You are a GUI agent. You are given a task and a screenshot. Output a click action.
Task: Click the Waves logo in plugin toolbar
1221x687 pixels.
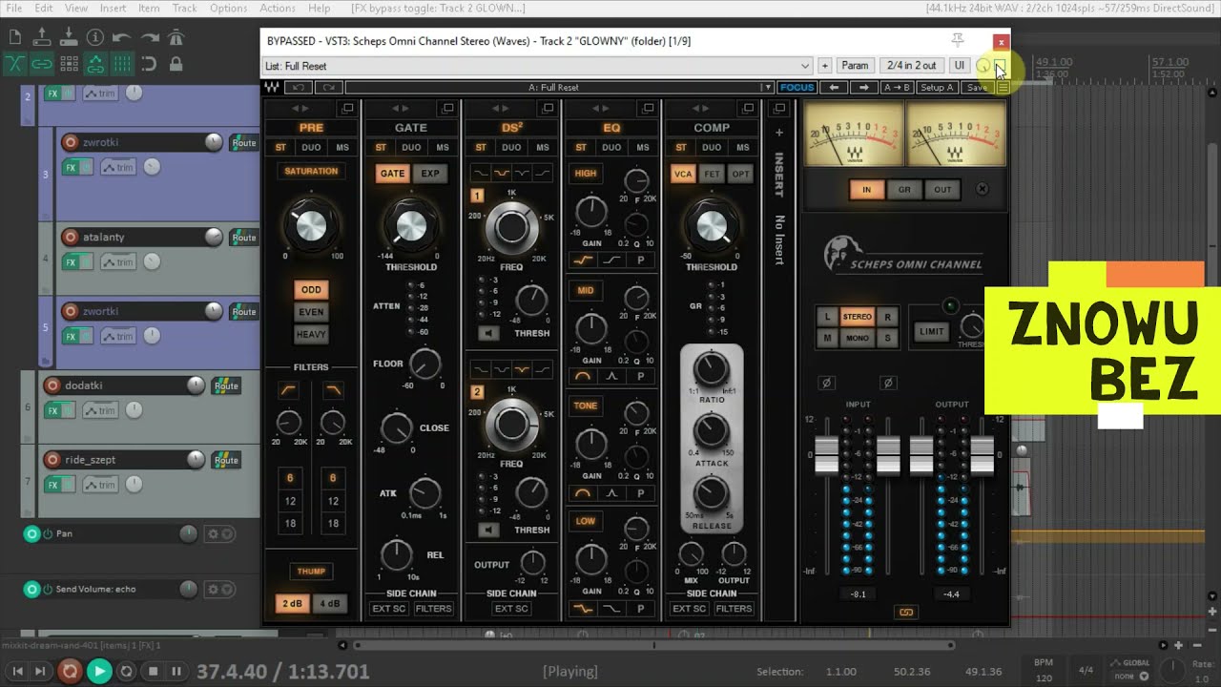(x=272, y=88)
